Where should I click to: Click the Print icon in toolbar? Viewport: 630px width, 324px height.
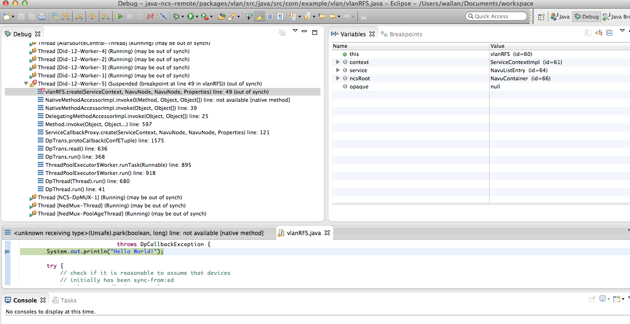point(42,17)
